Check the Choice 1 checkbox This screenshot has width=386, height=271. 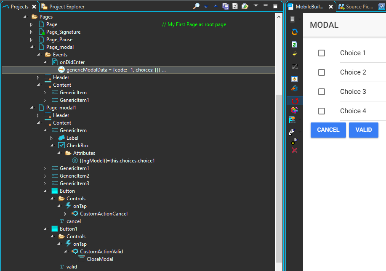tap(322, 53)
